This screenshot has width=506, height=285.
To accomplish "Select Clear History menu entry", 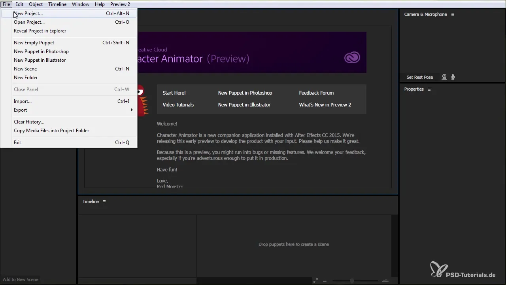I will pos(69,122).
